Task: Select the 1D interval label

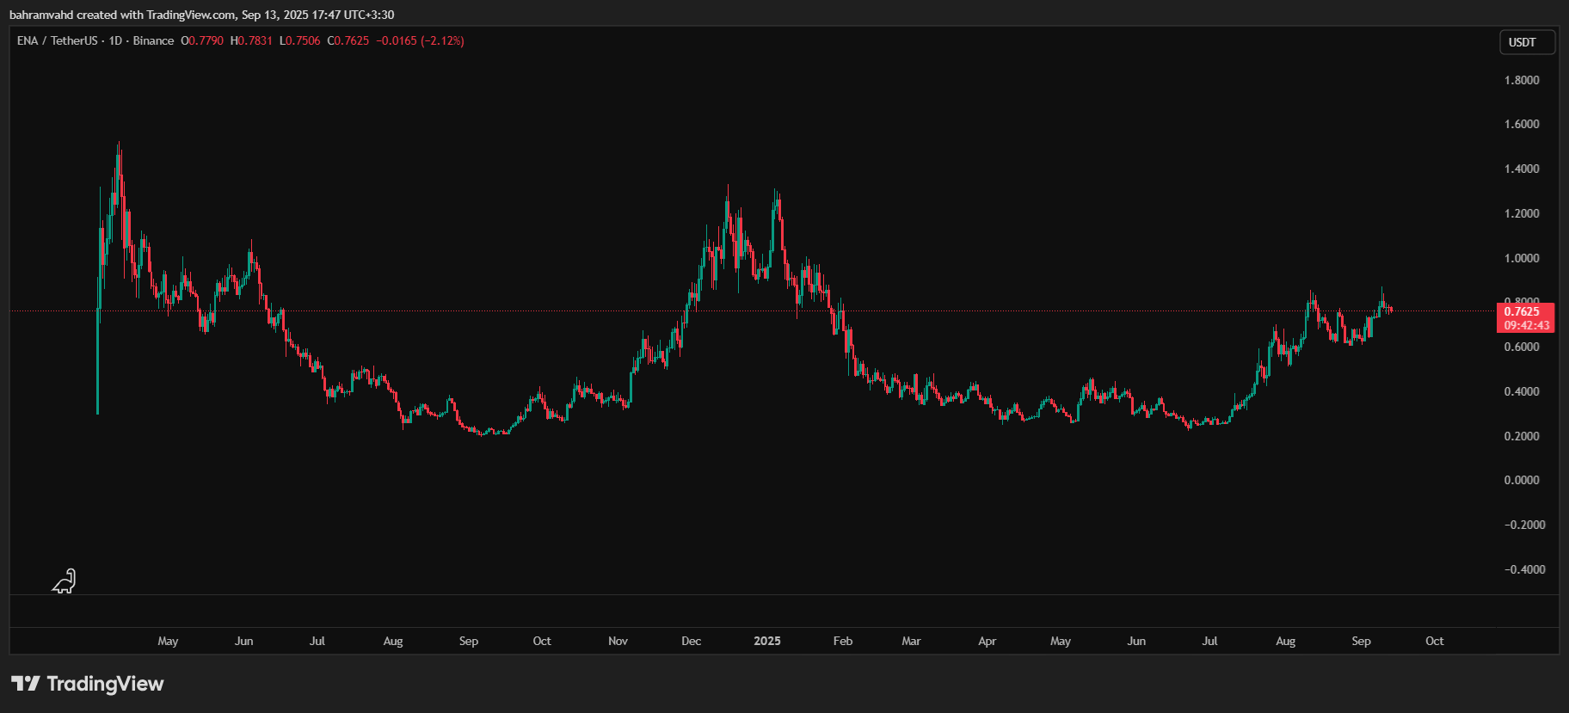Action: pos(115,40)
